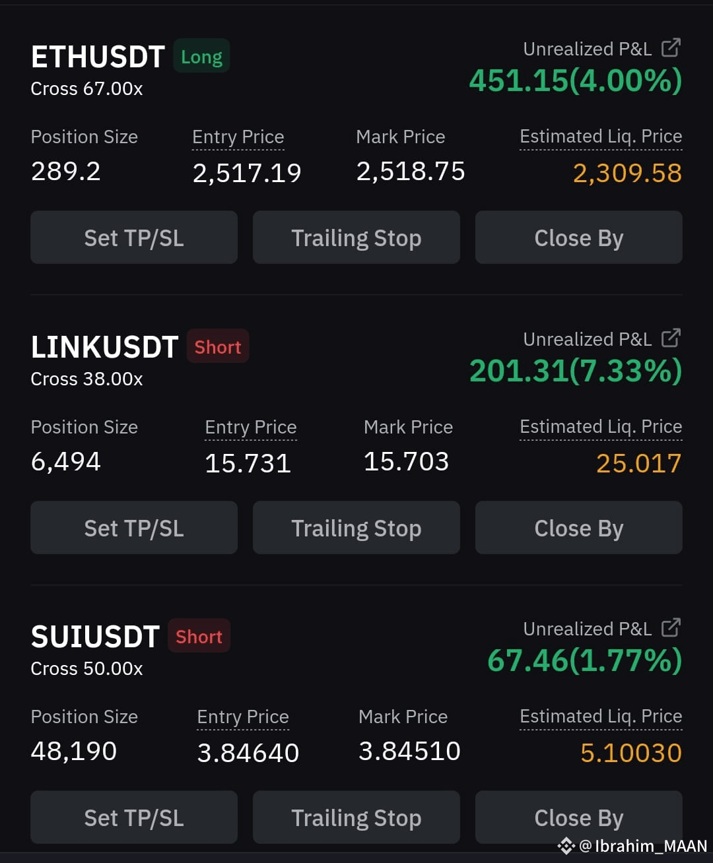
Task: Click the Binance logo watermark icon
Action: coord(566,846)
